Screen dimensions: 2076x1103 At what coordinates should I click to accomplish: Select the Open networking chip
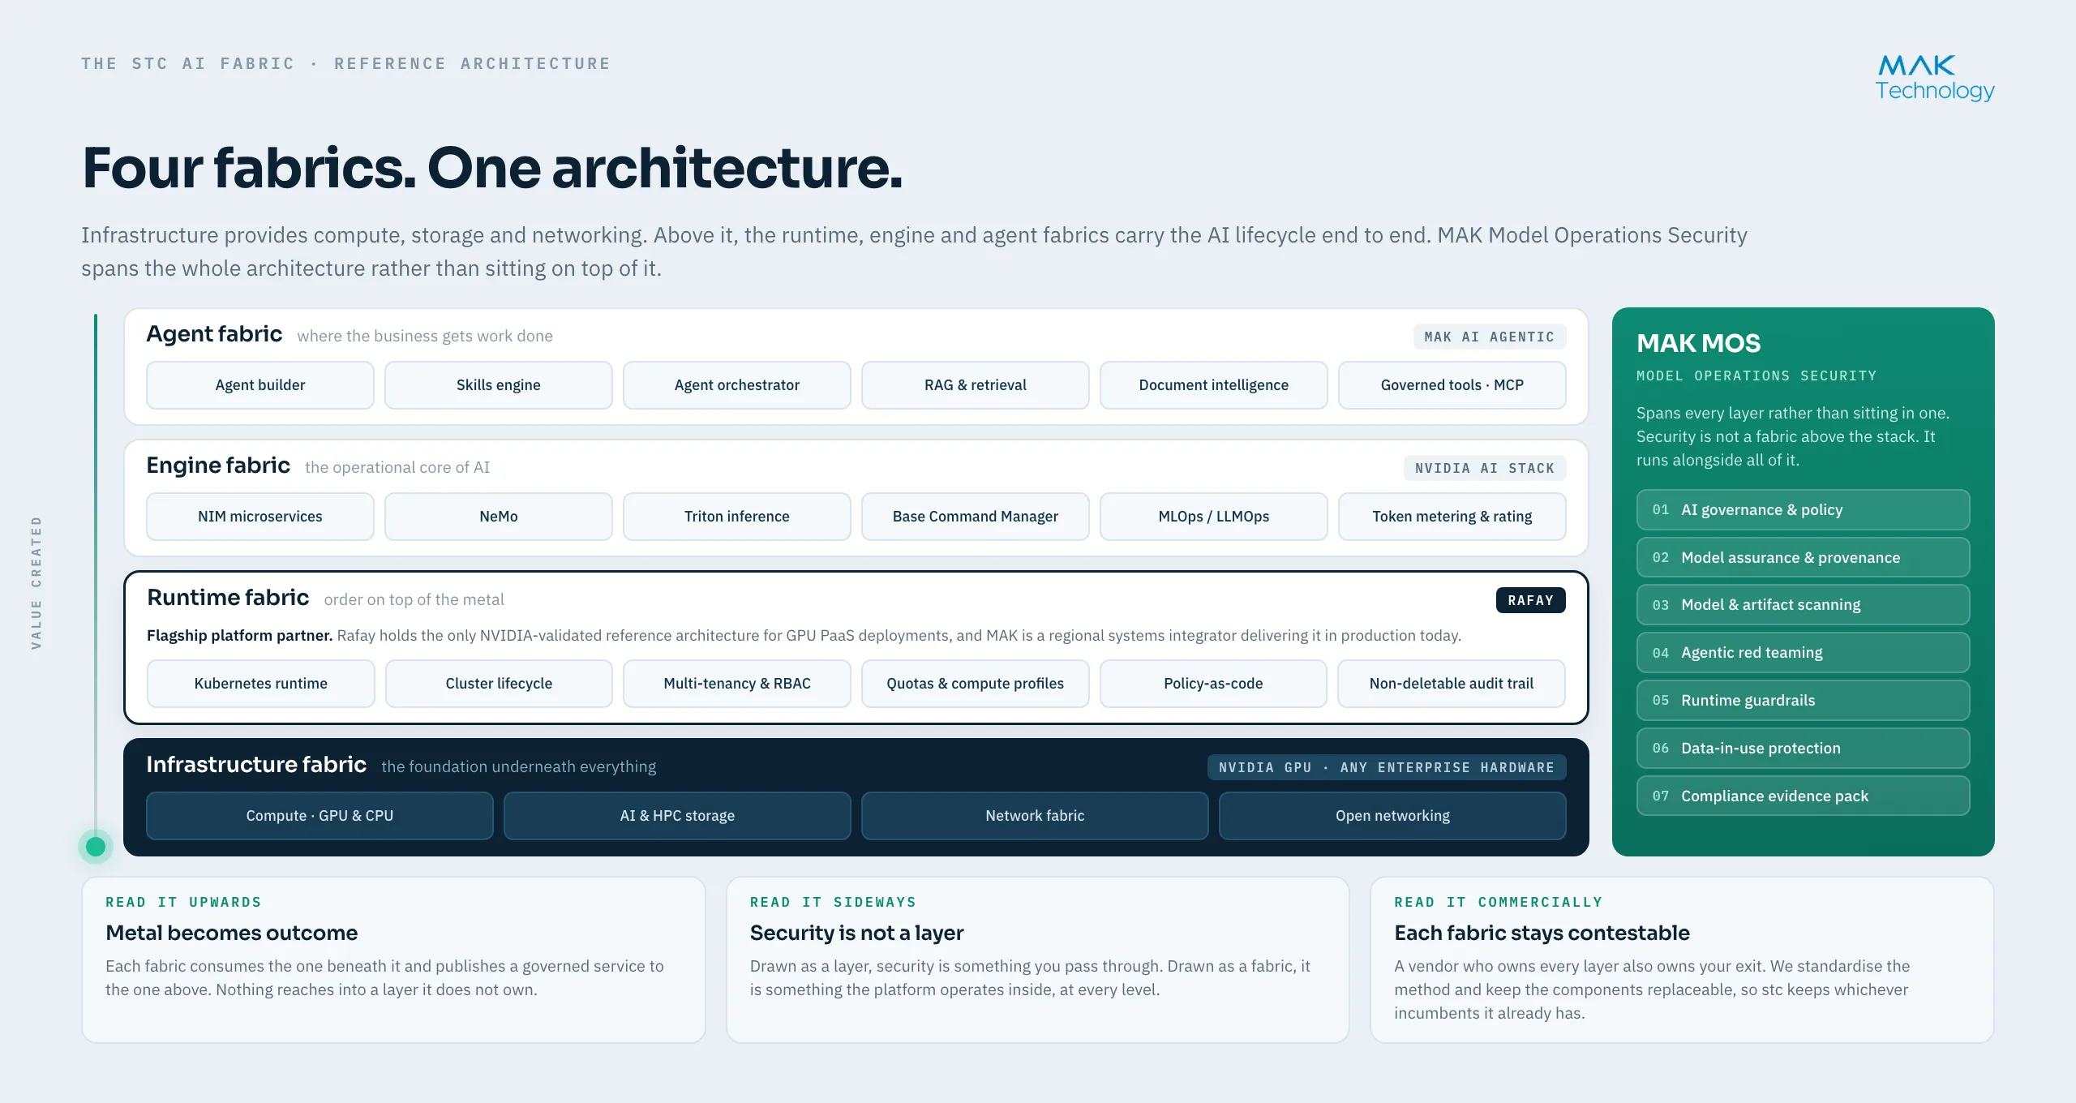[x=1392, y=816]
